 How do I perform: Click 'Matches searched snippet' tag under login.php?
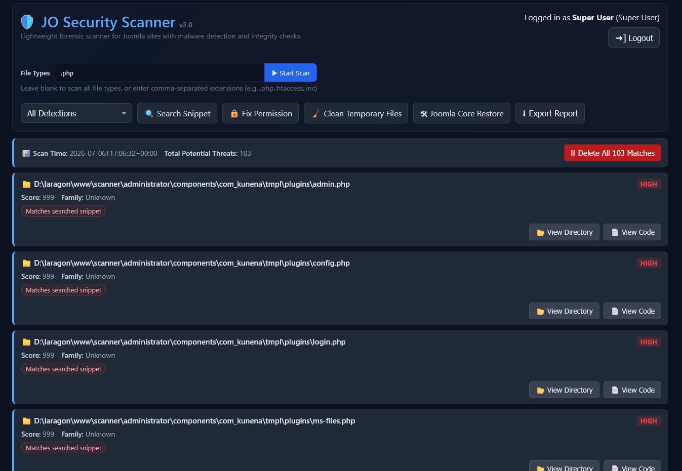click(63, 369)
